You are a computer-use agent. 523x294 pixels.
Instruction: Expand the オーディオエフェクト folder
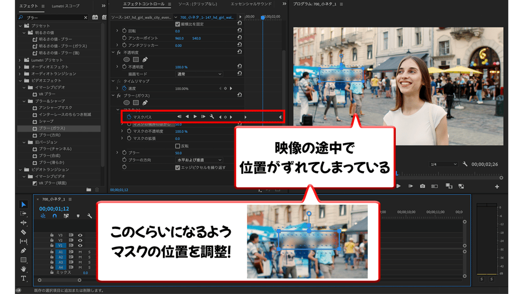(x=20, y=67)
